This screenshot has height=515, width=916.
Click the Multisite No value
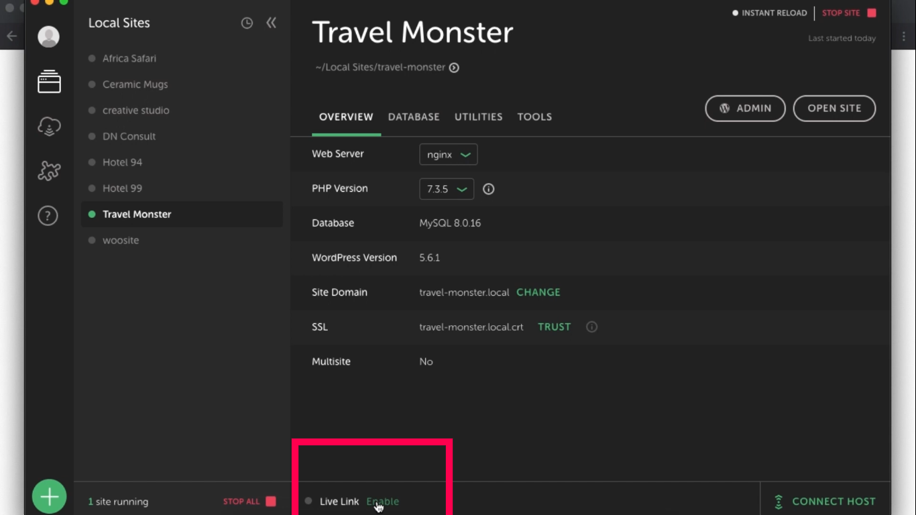426,362
